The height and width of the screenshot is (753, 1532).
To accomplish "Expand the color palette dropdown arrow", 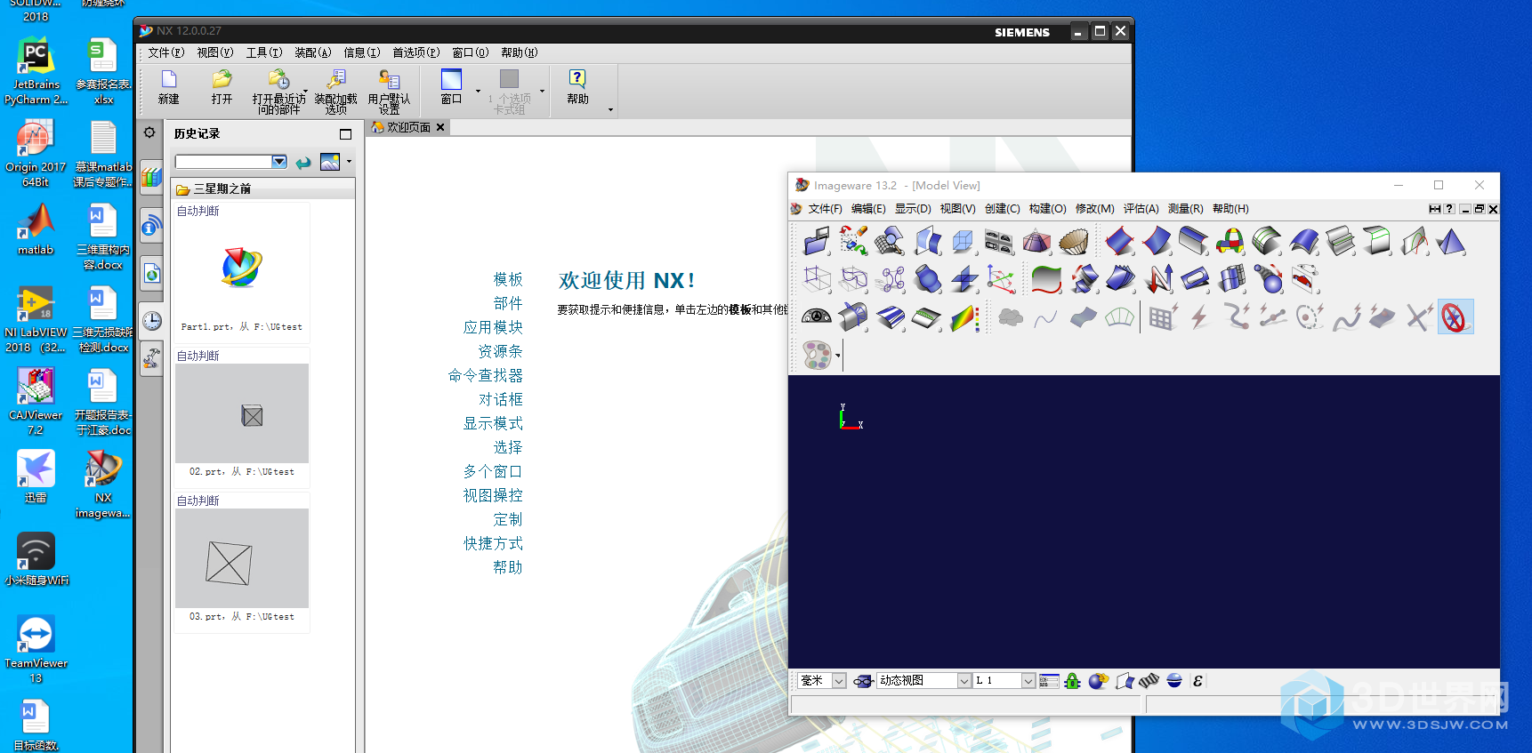I will pos(837,356).
